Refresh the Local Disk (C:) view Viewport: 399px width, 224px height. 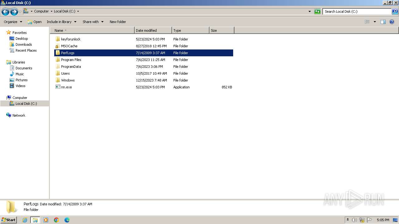[317, 12]
